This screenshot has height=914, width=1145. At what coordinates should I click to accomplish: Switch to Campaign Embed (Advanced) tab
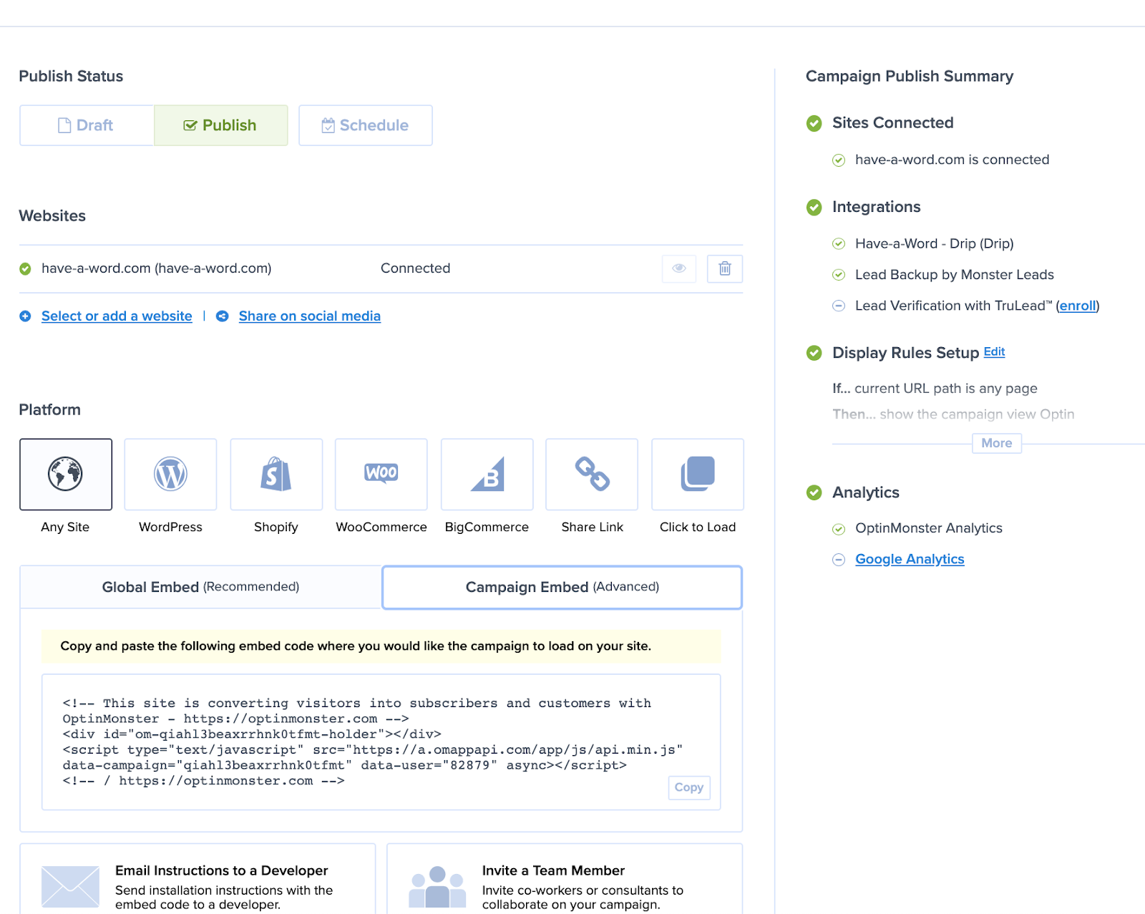[x=562, y=587]
